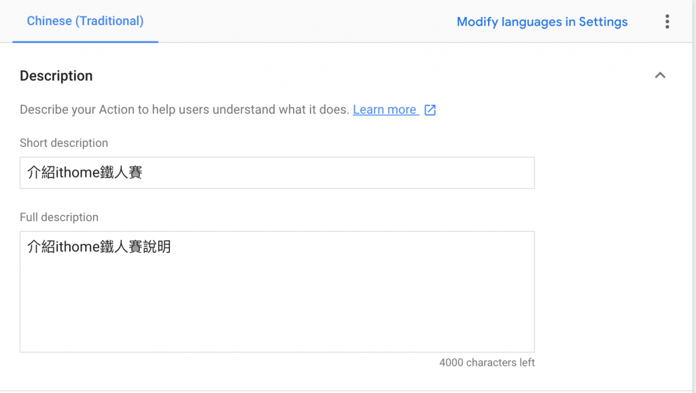
Task: Click inside the Full description text area
Action: pos(277,291)
